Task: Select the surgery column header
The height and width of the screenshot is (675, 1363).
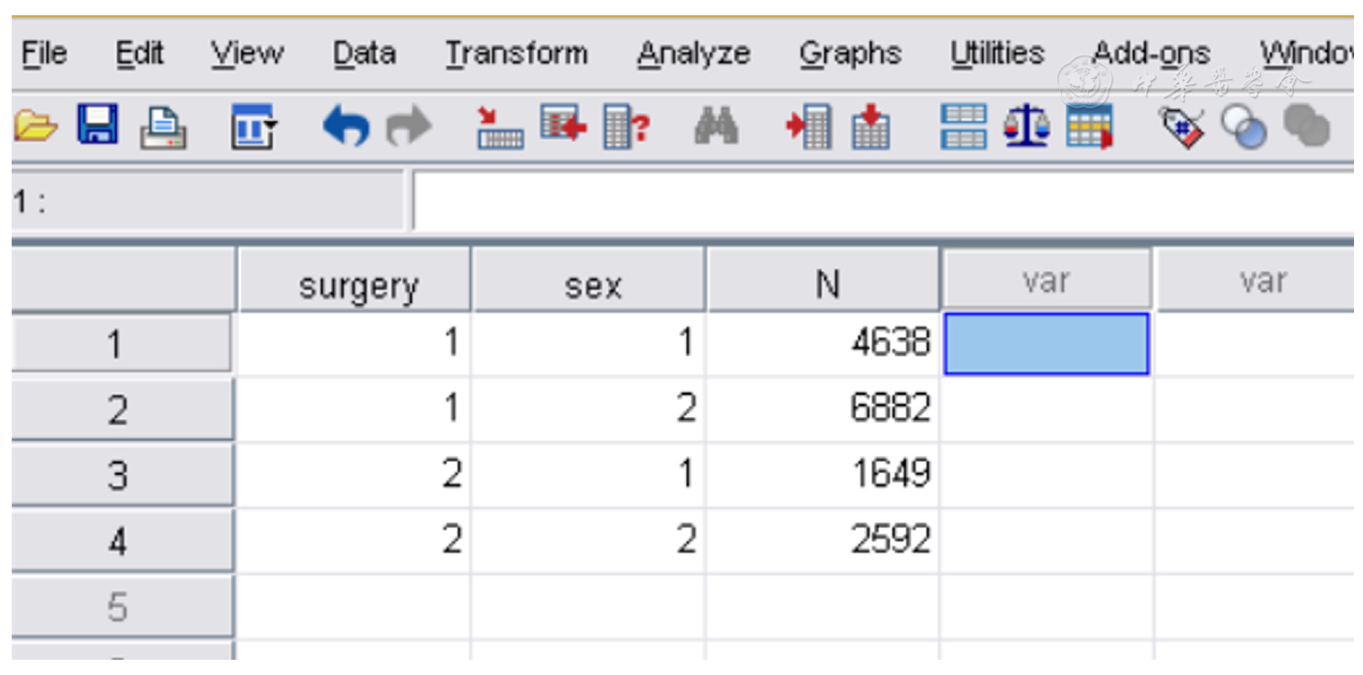Action: tap(357, 286)
